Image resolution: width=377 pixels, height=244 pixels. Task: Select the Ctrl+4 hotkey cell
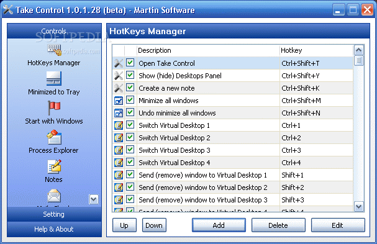pos(316,163)
